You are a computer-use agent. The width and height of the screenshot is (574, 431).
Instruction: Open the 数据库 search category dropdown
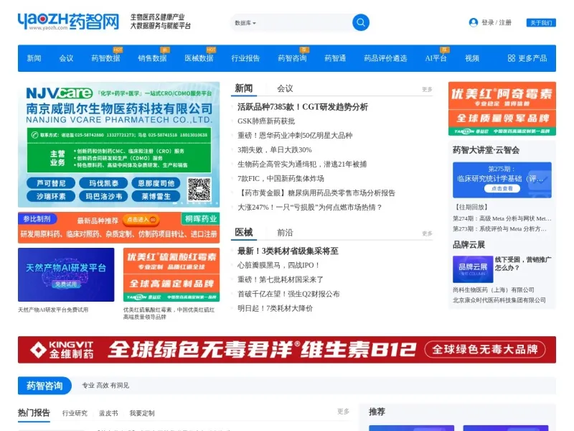(x=245, y=23)
